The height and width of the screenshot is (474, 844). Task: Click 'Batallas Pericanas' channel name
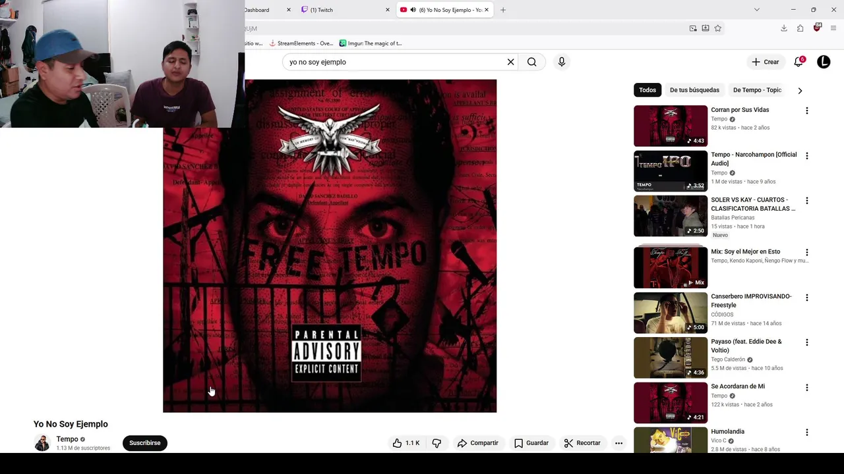(733, 217)
